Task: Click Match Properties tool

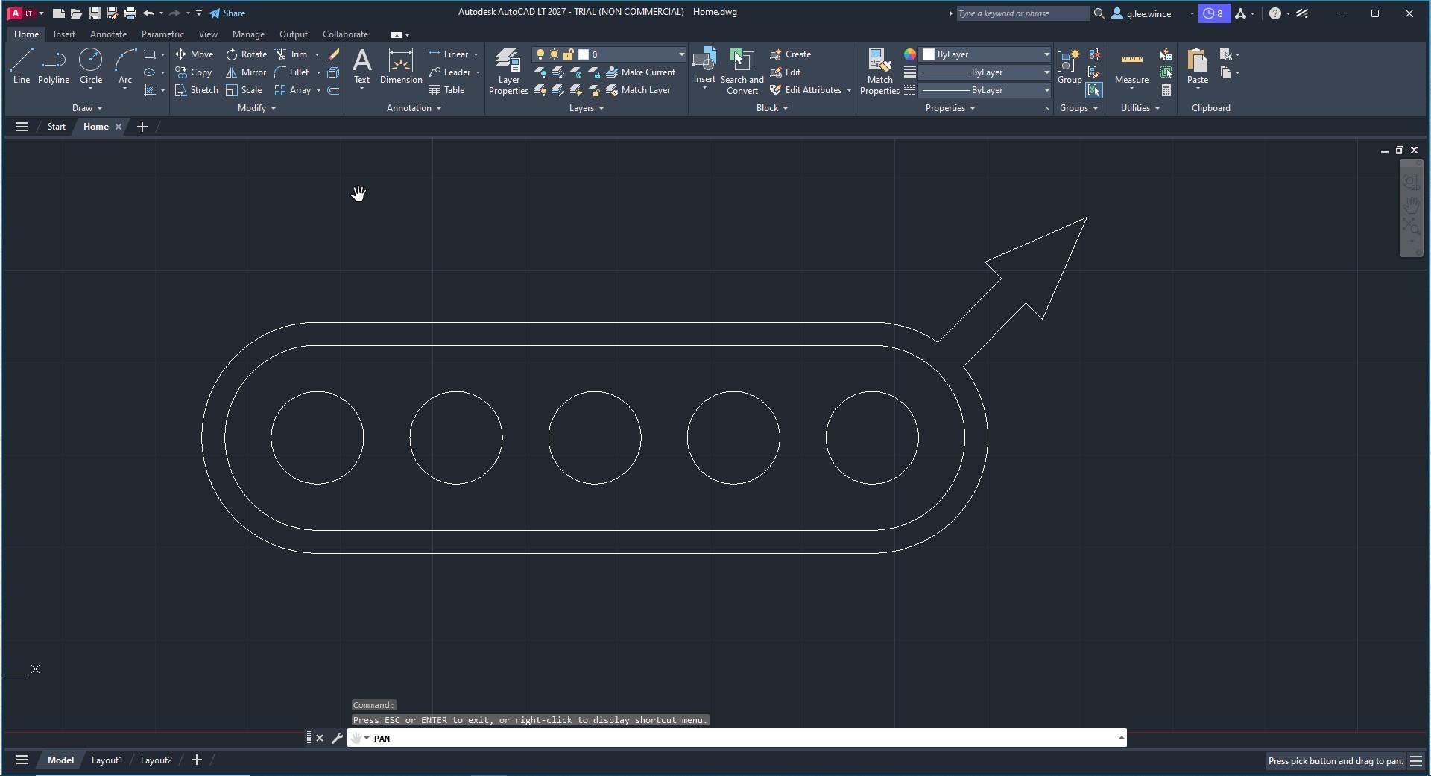Action: (879, 72)
